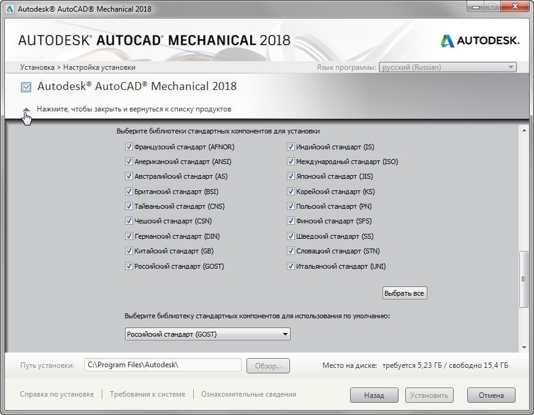Toggle Итальянский стандарт (UNI) checkbox
Screen dimensions: 534x415
(291, 266)
